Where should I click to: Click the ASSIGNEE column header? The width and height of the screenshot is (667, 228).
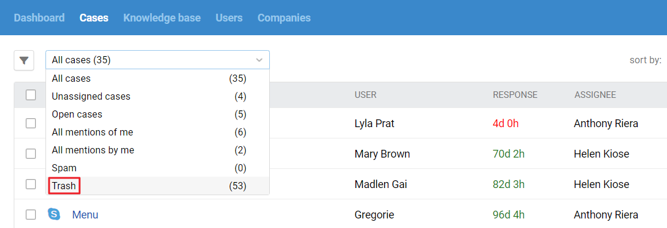click(595, 95)
